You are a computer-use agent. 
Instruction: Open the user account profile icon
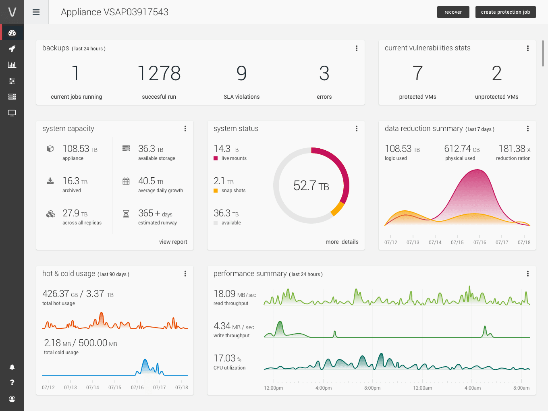[12, 399]
